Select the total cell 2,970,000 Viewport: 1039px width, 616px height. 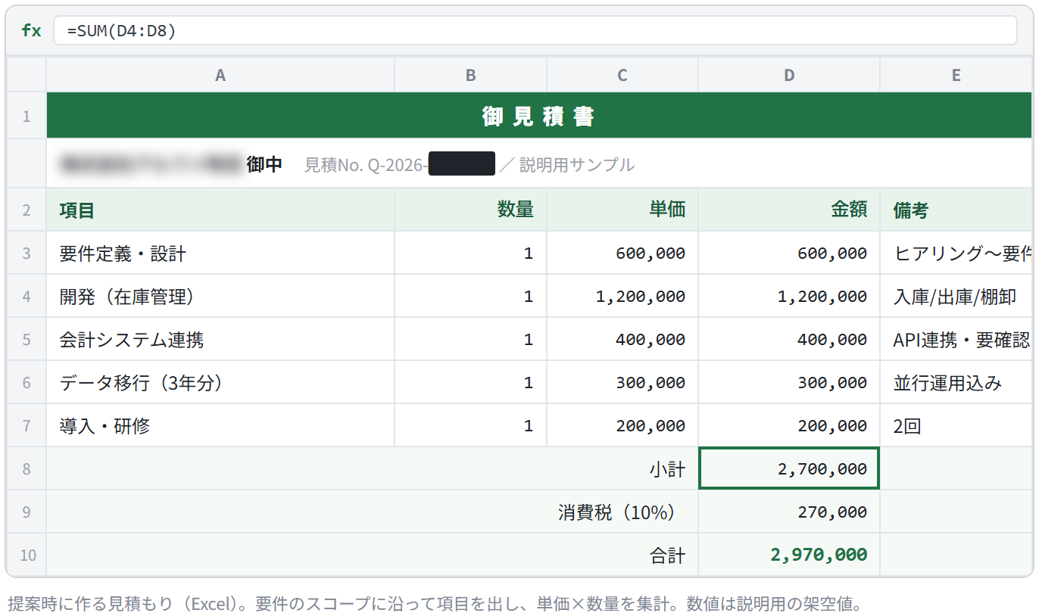tap(789, 555)
